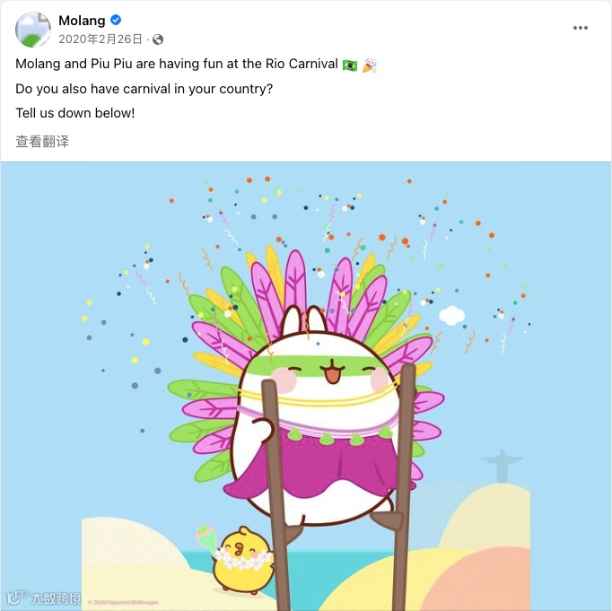Image resolution: width=612 pixels, height=611 pixels.
Task: Click the Hayanori/Millimages copyright text
Action: [x=123, y=602]
